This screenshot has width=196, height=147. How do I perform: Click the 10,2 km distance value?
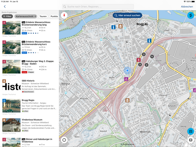[x=28, y=28]
